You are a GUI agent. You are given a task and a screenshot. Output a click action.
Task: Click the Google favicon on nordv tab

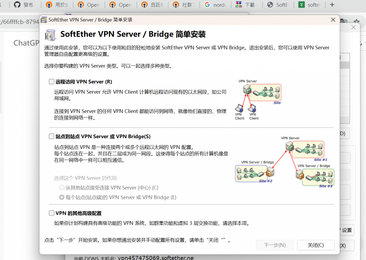click(x=207, y=5)
